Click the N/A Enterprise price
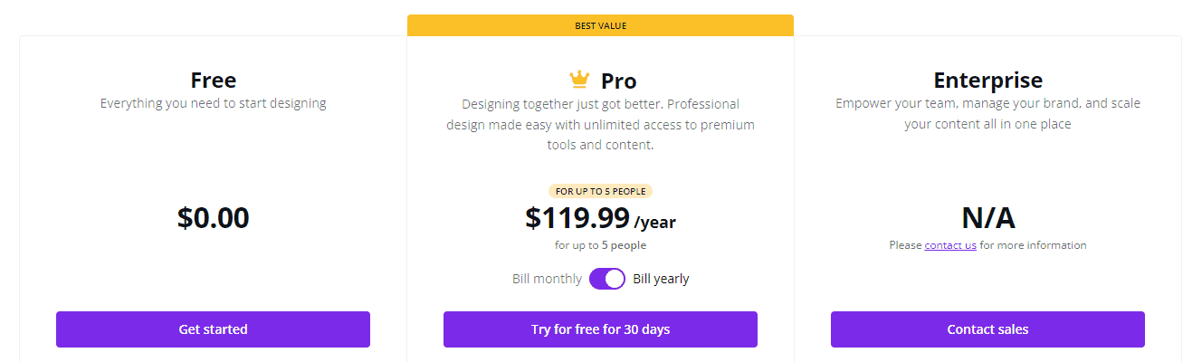This screenshot has width=1202, height=362. click(x=987, y=218)
